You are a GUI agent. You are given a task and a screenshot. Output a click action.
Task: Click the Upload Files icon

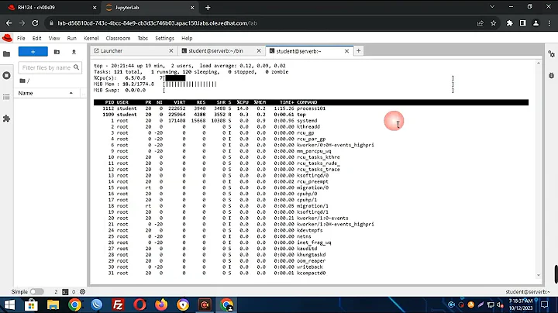point(74,52)
